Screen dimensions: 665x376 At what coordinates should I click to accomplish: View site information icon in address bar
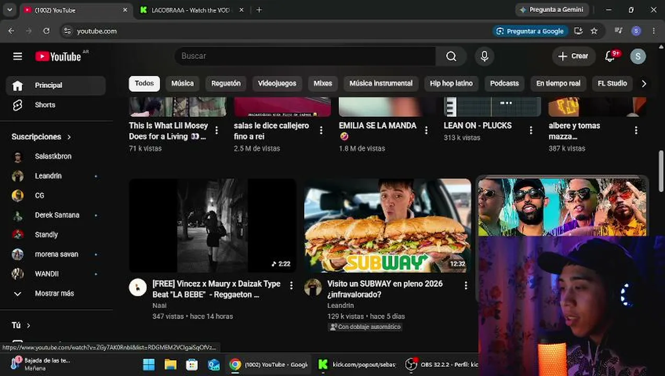coord(67,31)
